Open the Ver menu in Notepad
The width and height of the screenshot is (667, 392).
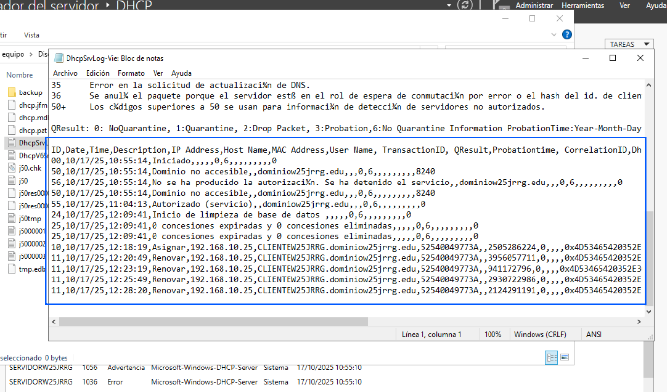158,73
